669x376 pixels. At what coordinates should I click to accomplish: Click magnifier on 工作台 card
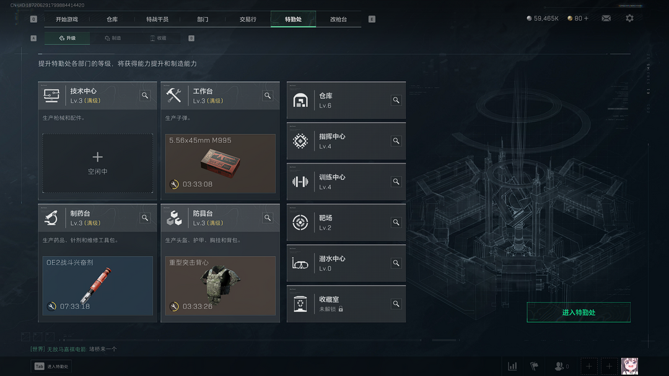[x=268, y=95]
